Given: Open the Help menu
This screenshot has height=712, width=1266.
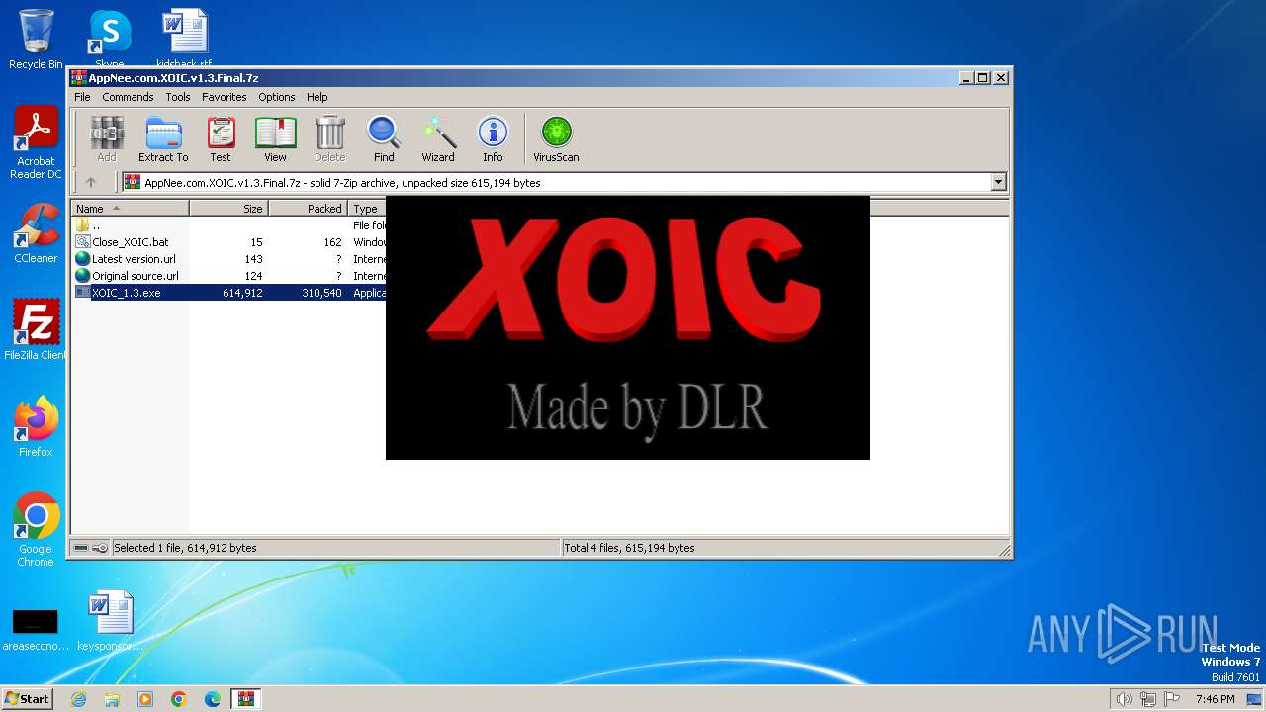Looking at the screenshot, I should point(316,97).
